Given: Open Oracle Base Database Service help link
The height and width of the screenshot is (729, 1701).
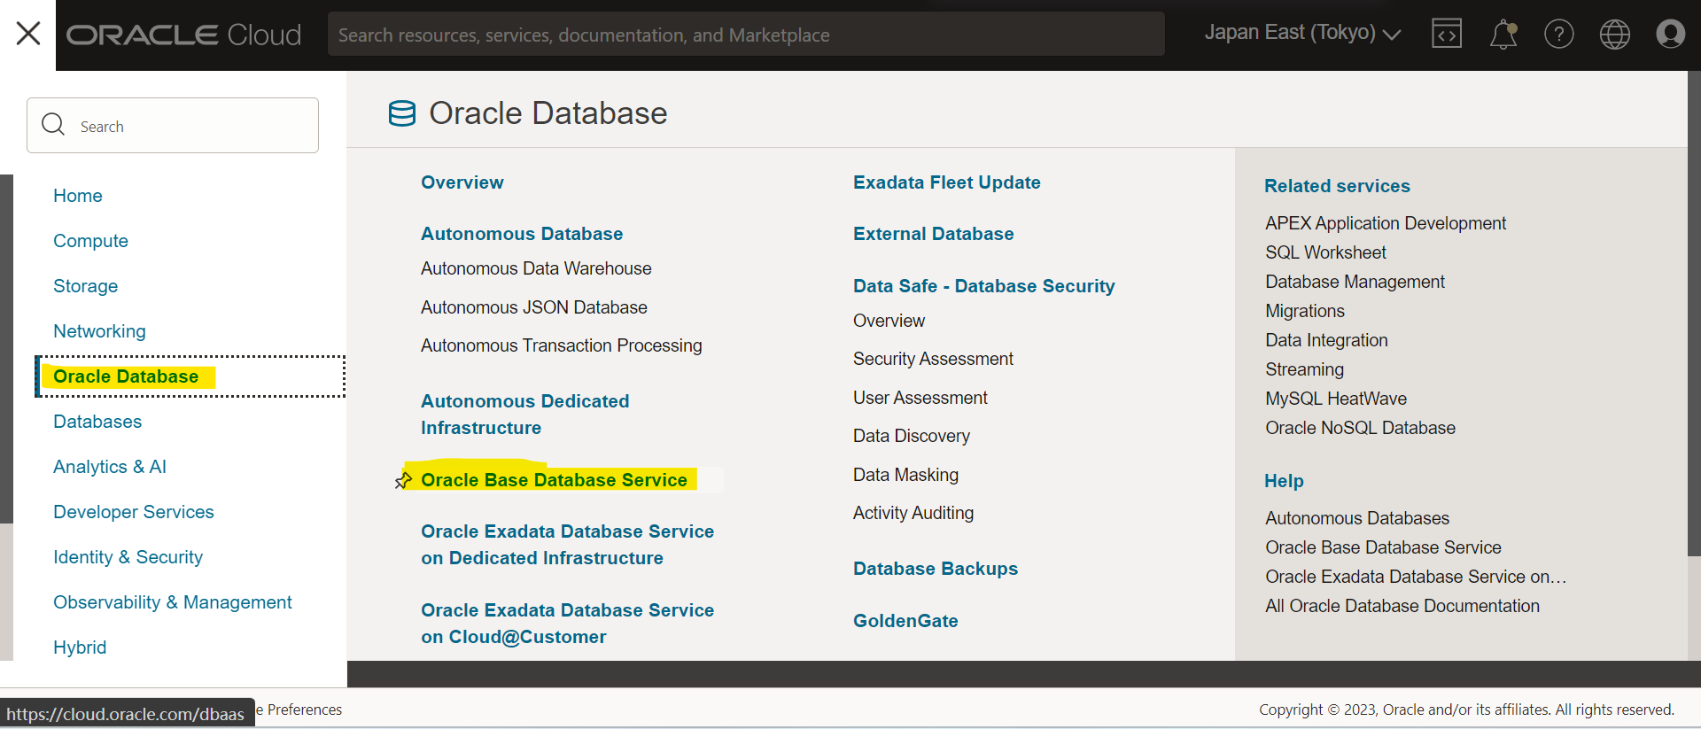Looking at the screenshot, I should [x=1383, y=547].
